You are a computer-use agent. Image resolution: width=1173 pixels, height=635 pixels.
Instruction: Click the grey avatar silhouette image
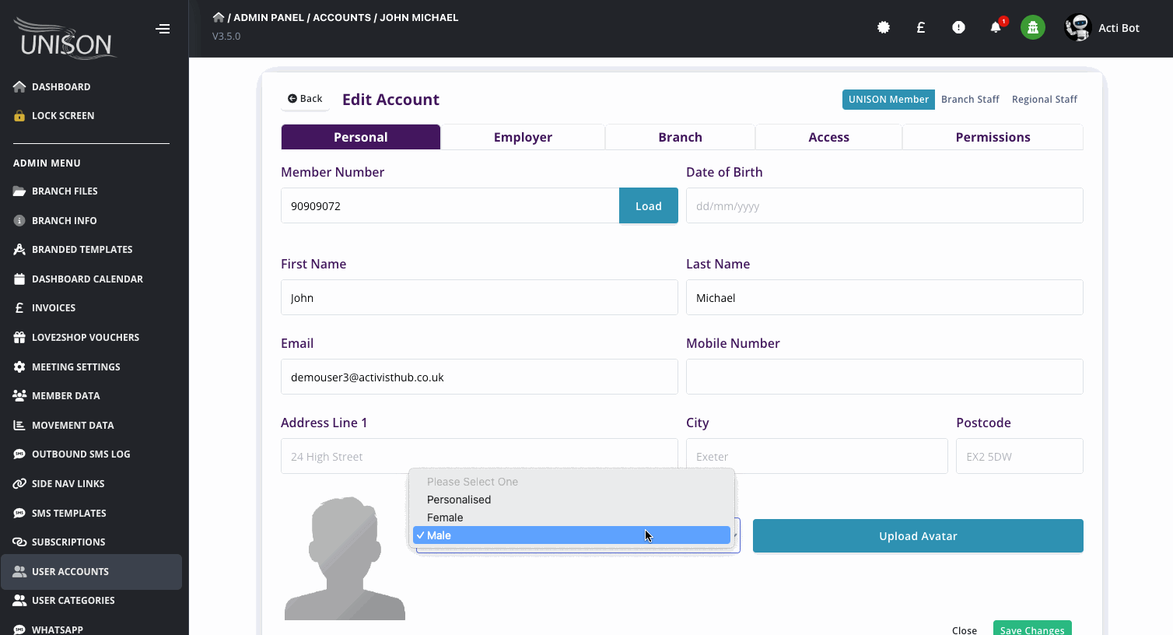345,558
